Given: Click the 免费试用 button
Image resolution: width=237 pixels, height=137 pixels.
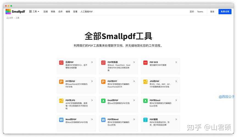Looking at the screenshot, I should coord(225,12).
